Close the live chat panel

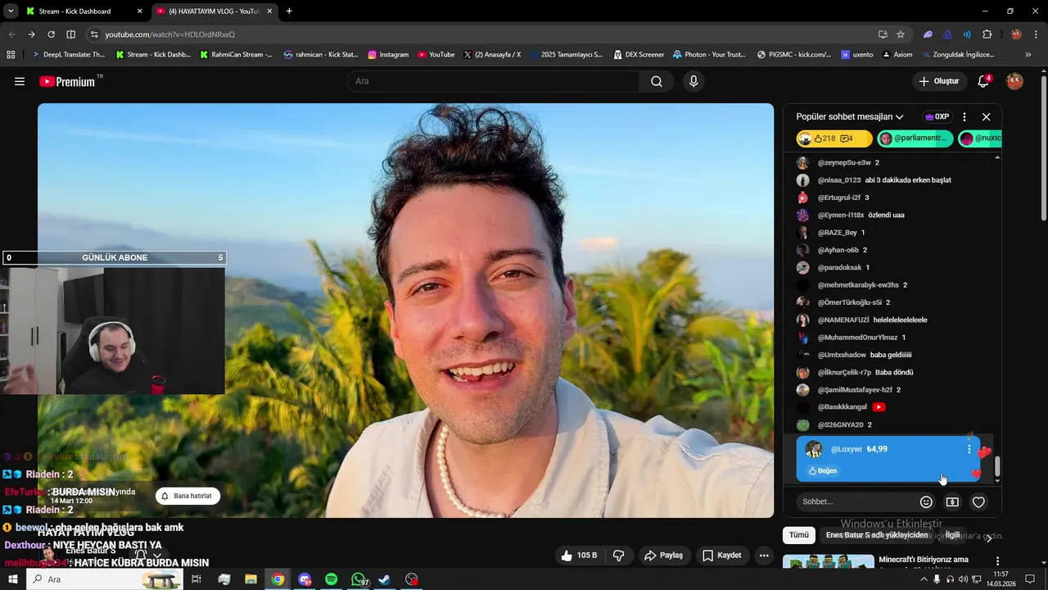[986, 116]
